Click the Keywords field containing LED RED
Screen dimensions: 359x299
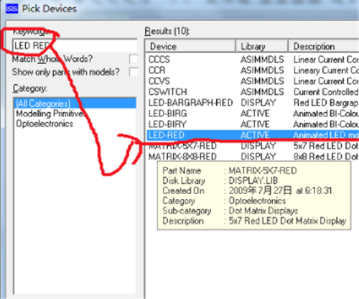tap(75, 45)
